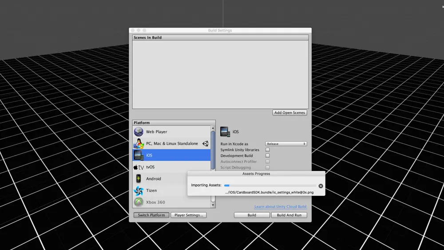Click the Scenes In Build empty list area
444x250 pixels.
(x=220, y=74)
